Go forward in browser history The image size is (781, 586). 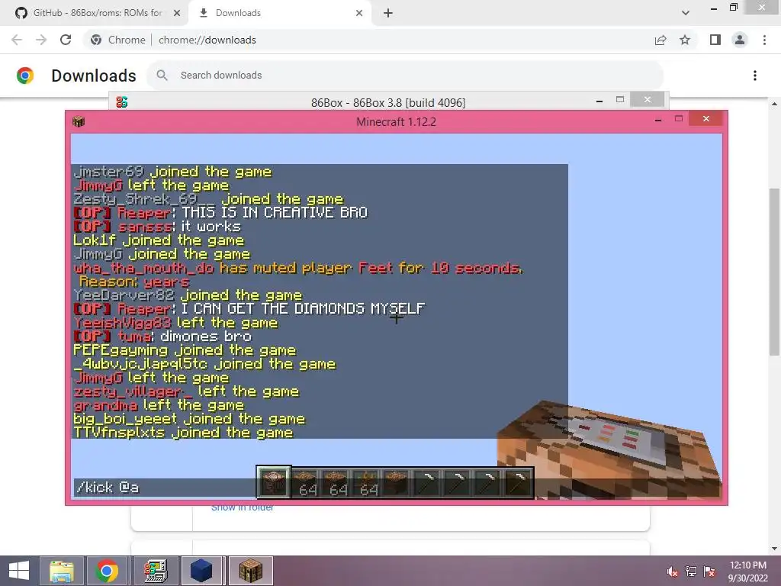pyautogui.click(x=41, y=40)
